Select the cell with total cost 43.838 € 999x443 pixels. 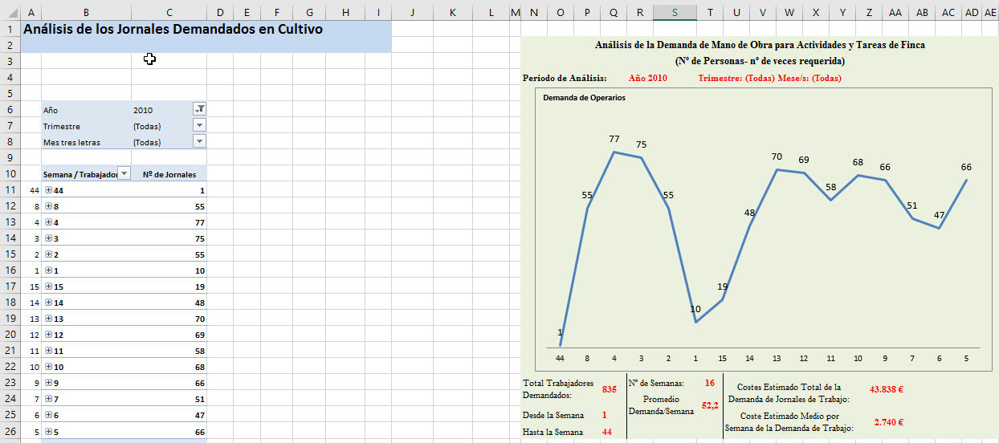[889, 389]
